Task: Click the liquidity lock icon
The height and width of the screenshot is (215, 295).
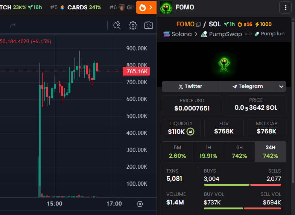Action: 190,132
